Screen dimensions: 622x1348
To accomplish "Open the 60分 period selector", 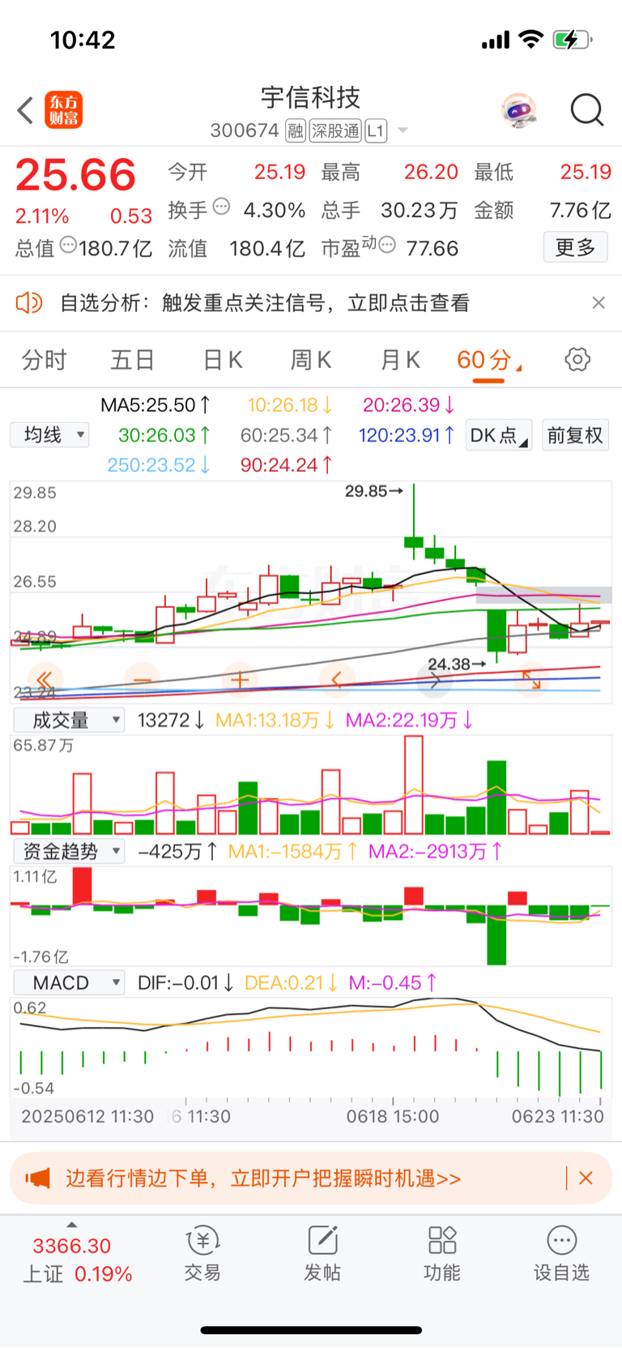I will 489,361.
